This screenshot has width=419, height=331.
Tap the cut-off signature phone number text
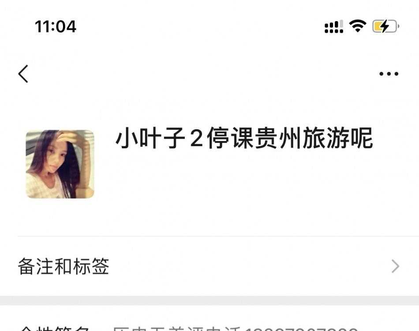(x=302, y=329)
